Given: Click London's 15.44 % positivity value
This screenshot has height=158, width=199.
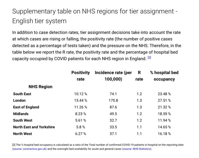Looking at the screenshot, I should click(x=81, y=100).
